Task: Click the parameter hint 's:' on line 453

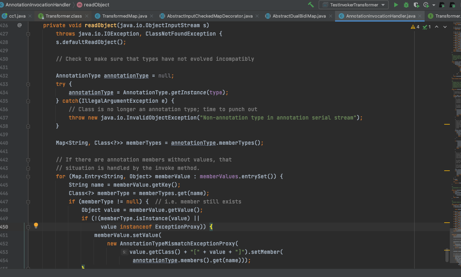Action: click(124, 252)
